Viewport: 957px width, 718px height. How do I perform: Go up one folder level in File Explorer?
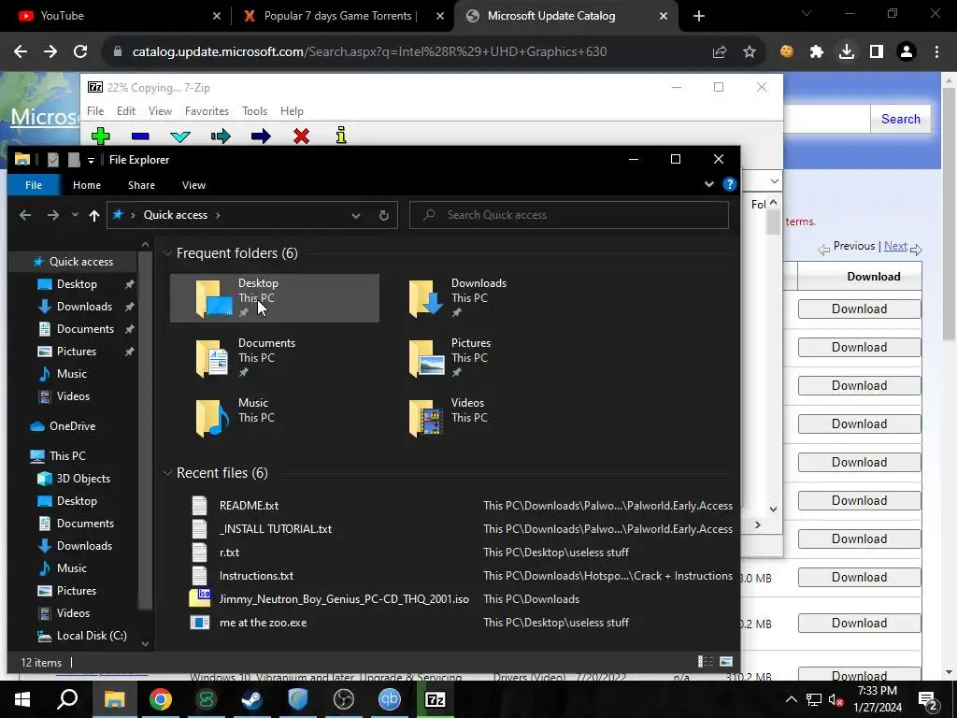[94, 215]
